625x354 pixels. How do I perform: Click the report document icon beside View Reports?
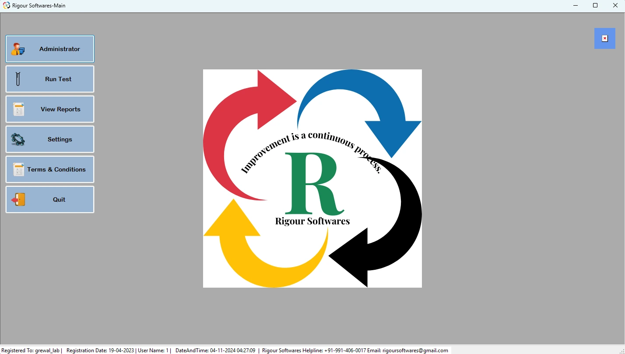18,109
